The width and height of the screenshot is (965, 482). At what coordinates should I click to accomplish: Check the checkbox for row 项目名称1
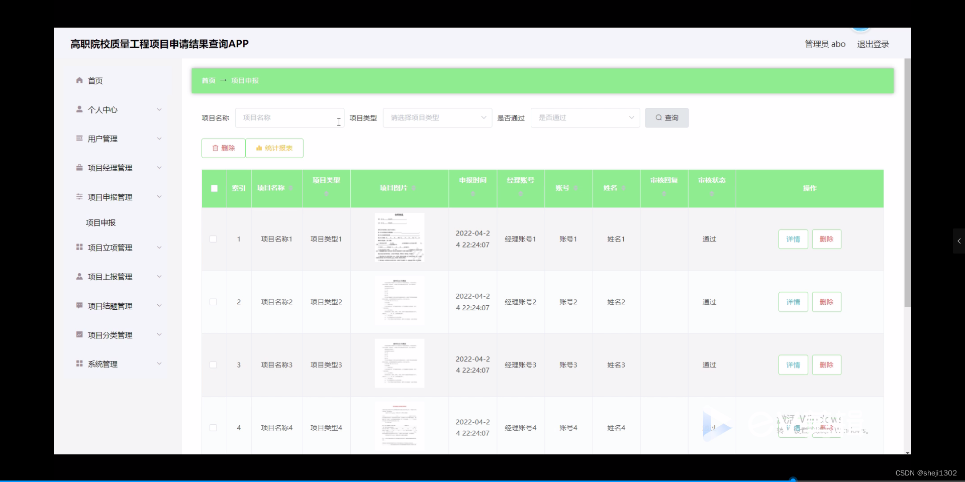click(x=213, y=239)
